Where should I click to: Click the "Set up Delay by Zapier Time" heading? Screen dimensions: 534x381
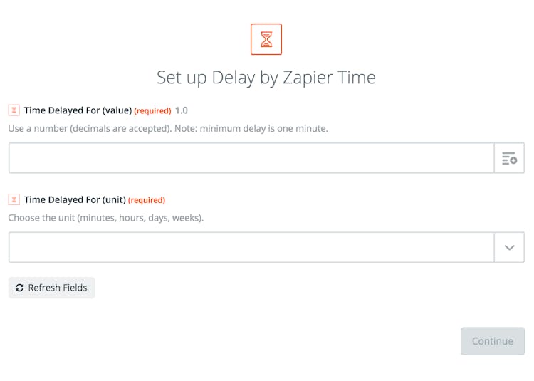(x=266, y=78)
